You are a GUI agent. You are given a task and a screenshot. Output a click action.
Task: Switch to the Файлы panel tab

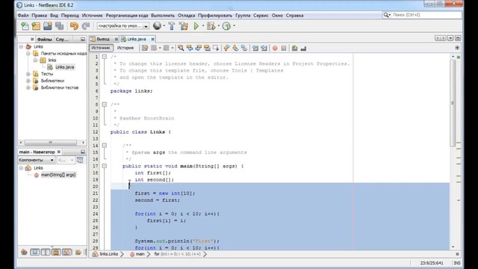coord(45,40)
